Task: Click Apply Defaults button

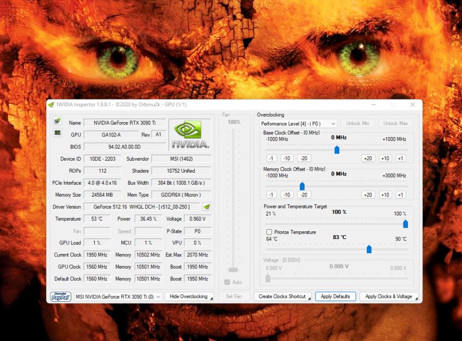Action: point(335,297)
